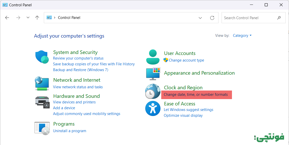
Task: Click Backup and Restore (Windows 7)
Action: 81,70
